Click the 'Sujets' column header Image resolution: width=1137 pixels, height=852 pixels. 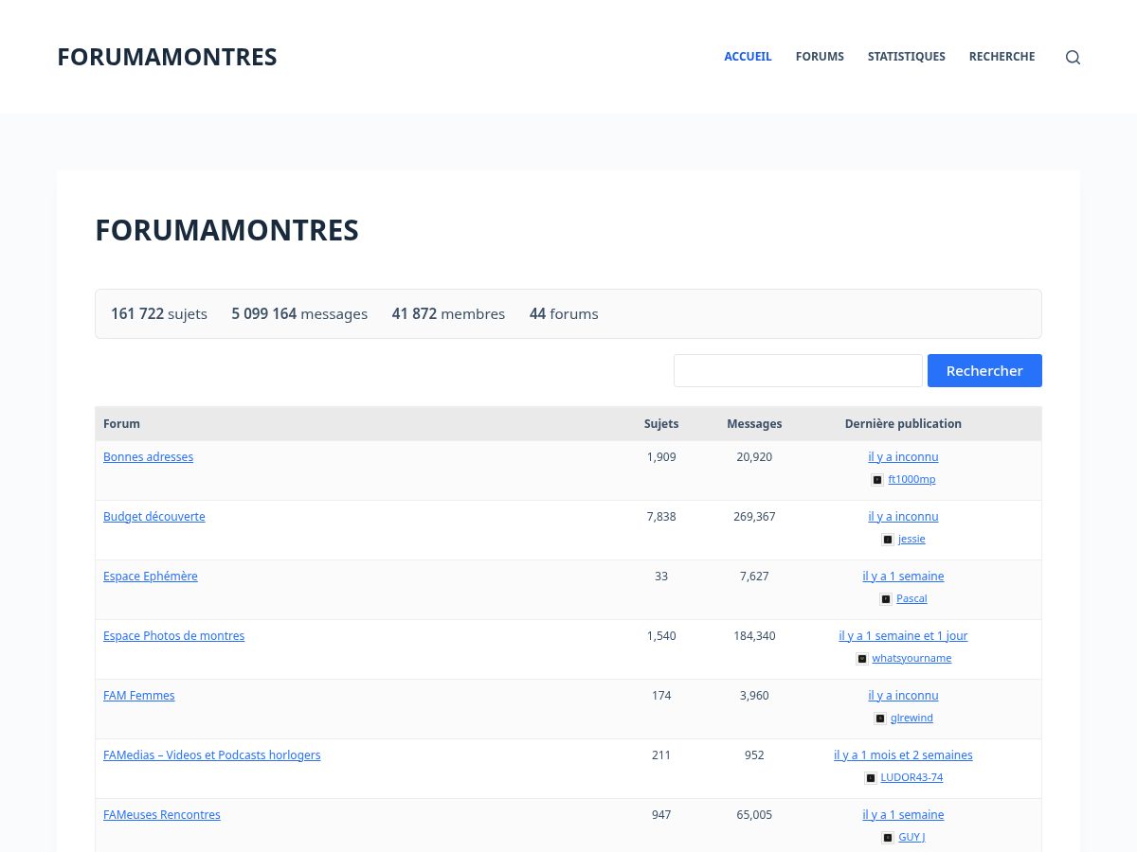click(x=661, y=423)
